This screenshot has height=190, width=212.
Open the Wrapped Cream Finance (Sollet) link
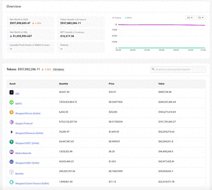click(x=32, y=183)
